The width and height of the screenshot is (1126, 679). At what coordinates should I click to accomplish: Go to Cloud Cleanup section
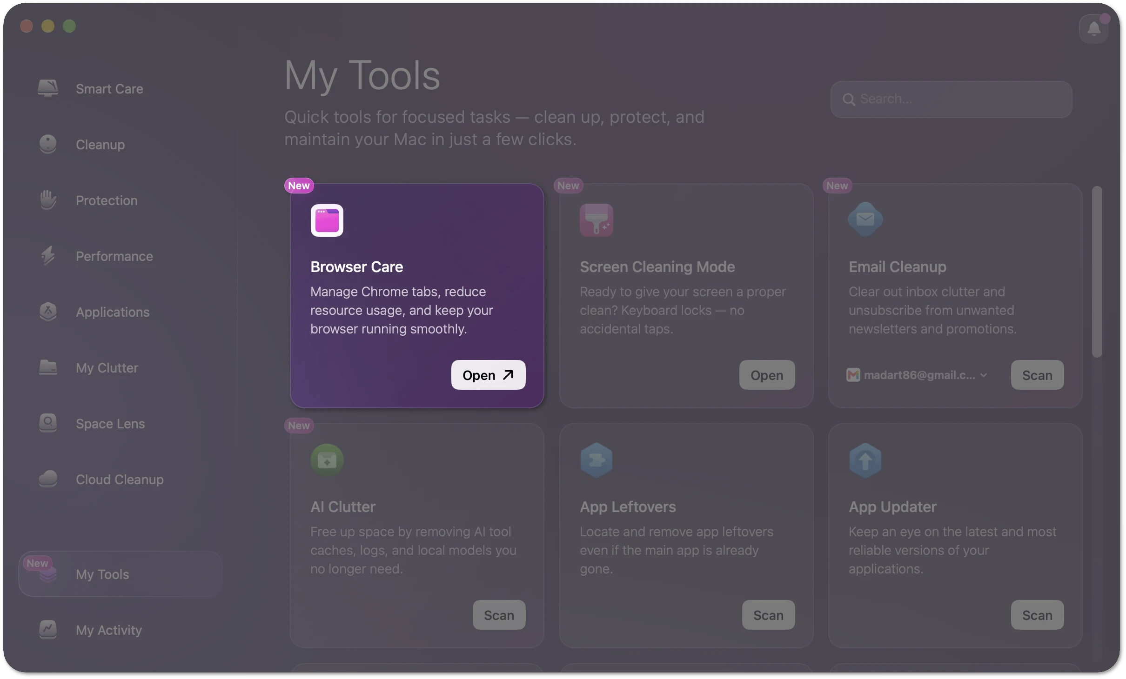120,479
